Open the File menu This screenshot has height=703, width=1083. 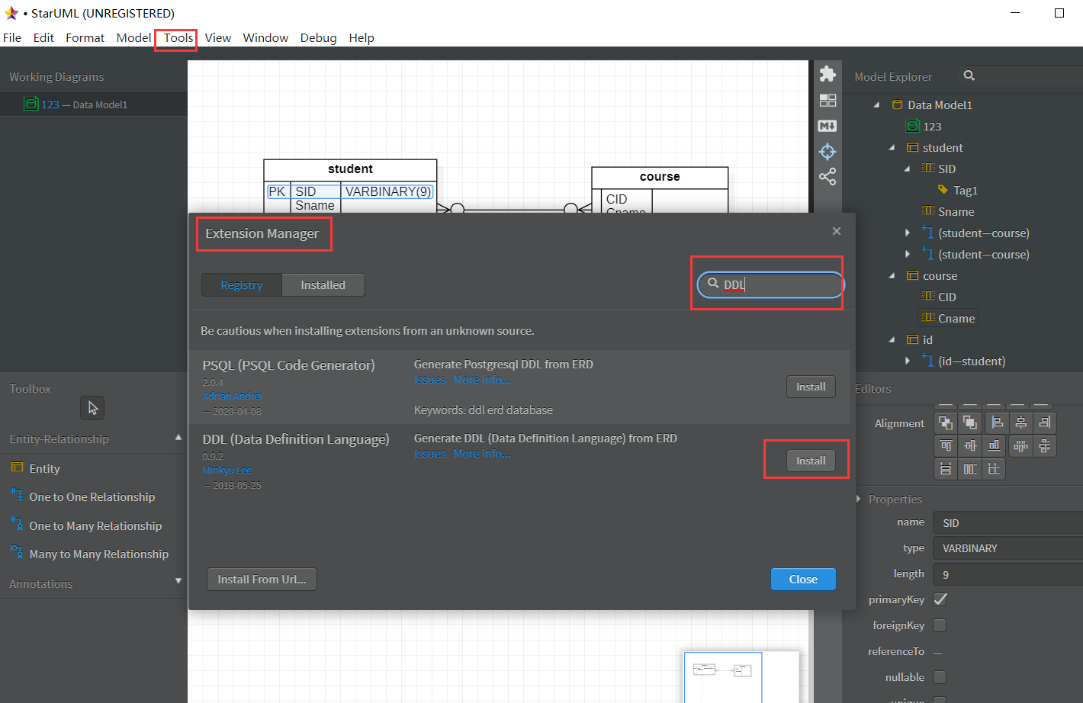pyautogui.click(x=12, y=37)
